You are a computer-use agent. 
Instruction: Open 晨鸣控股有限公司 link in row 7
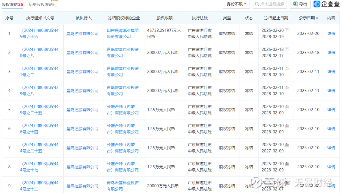(x=82, y=148)
